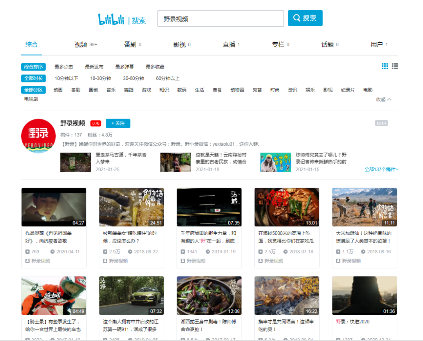The image size is (423, 341).
Task: Open thumbnail of 这就是天籁 云南隐秘村寨 video
Action: click(x=175, y=162)
